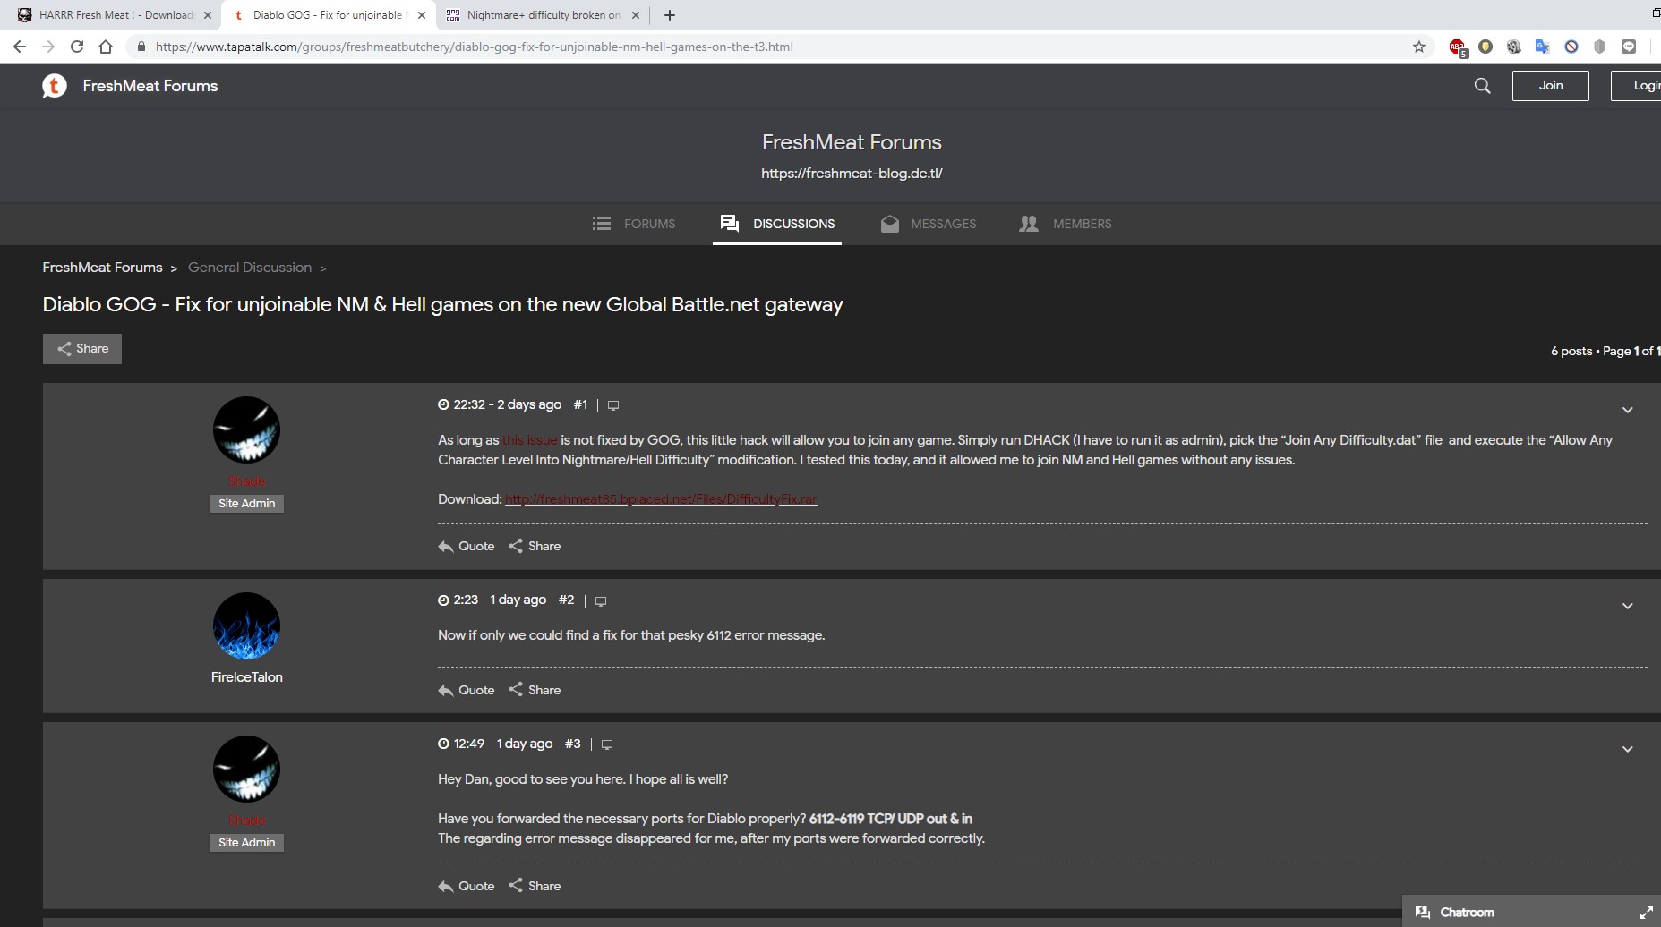The width and height of the screenshot is (1661, 927).
Task: Click FireIceTalon's blue flame avatar
Action: point(246,625)
